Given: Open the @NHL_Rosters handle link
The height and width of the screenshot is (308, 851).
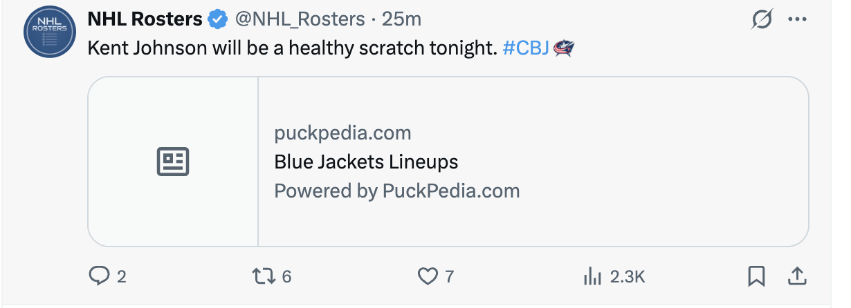Looking at the screenshot, I should pyautogui.click(x=300, y=19).
